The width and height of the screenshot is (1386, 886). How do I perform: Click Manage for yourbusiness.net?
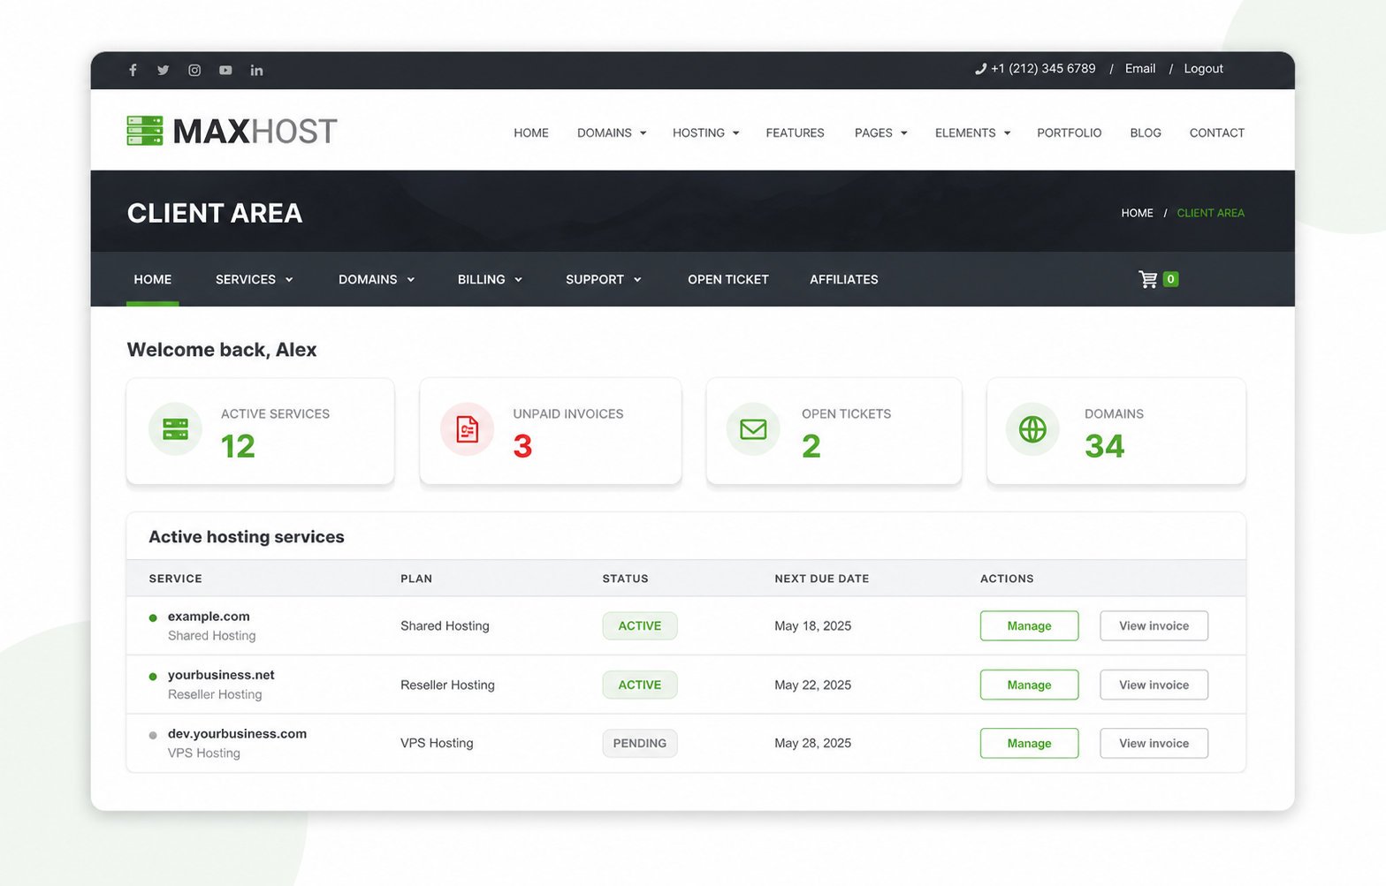[1029, 685]
